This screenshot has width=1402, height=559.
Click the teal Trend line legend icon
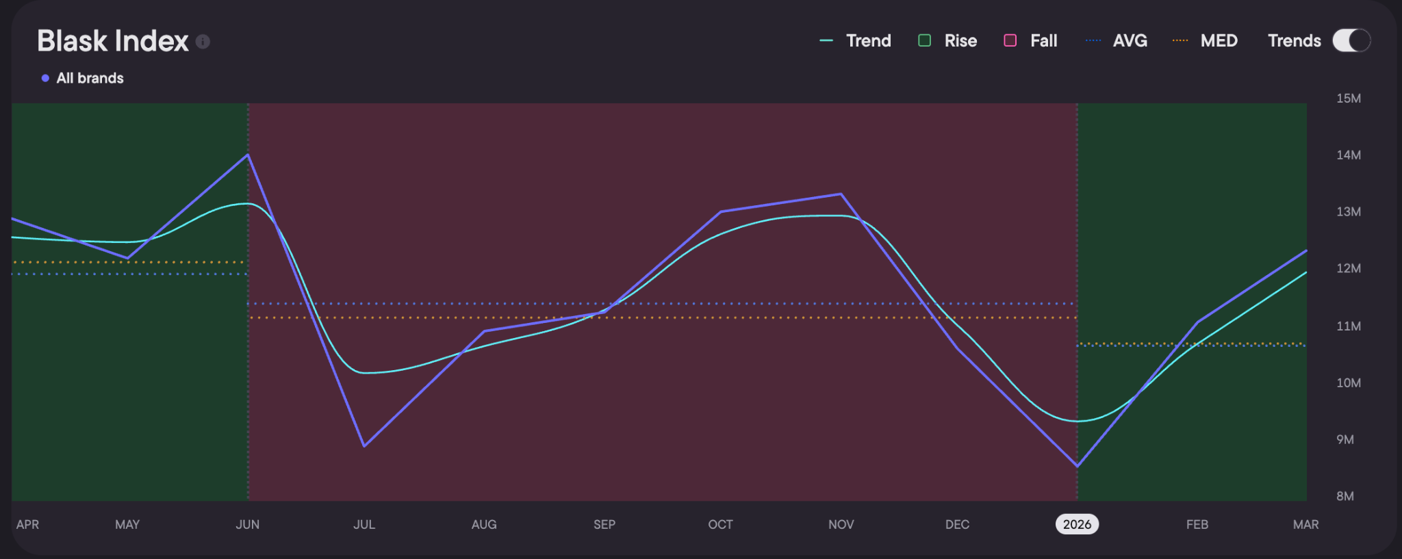pos(826,40)
